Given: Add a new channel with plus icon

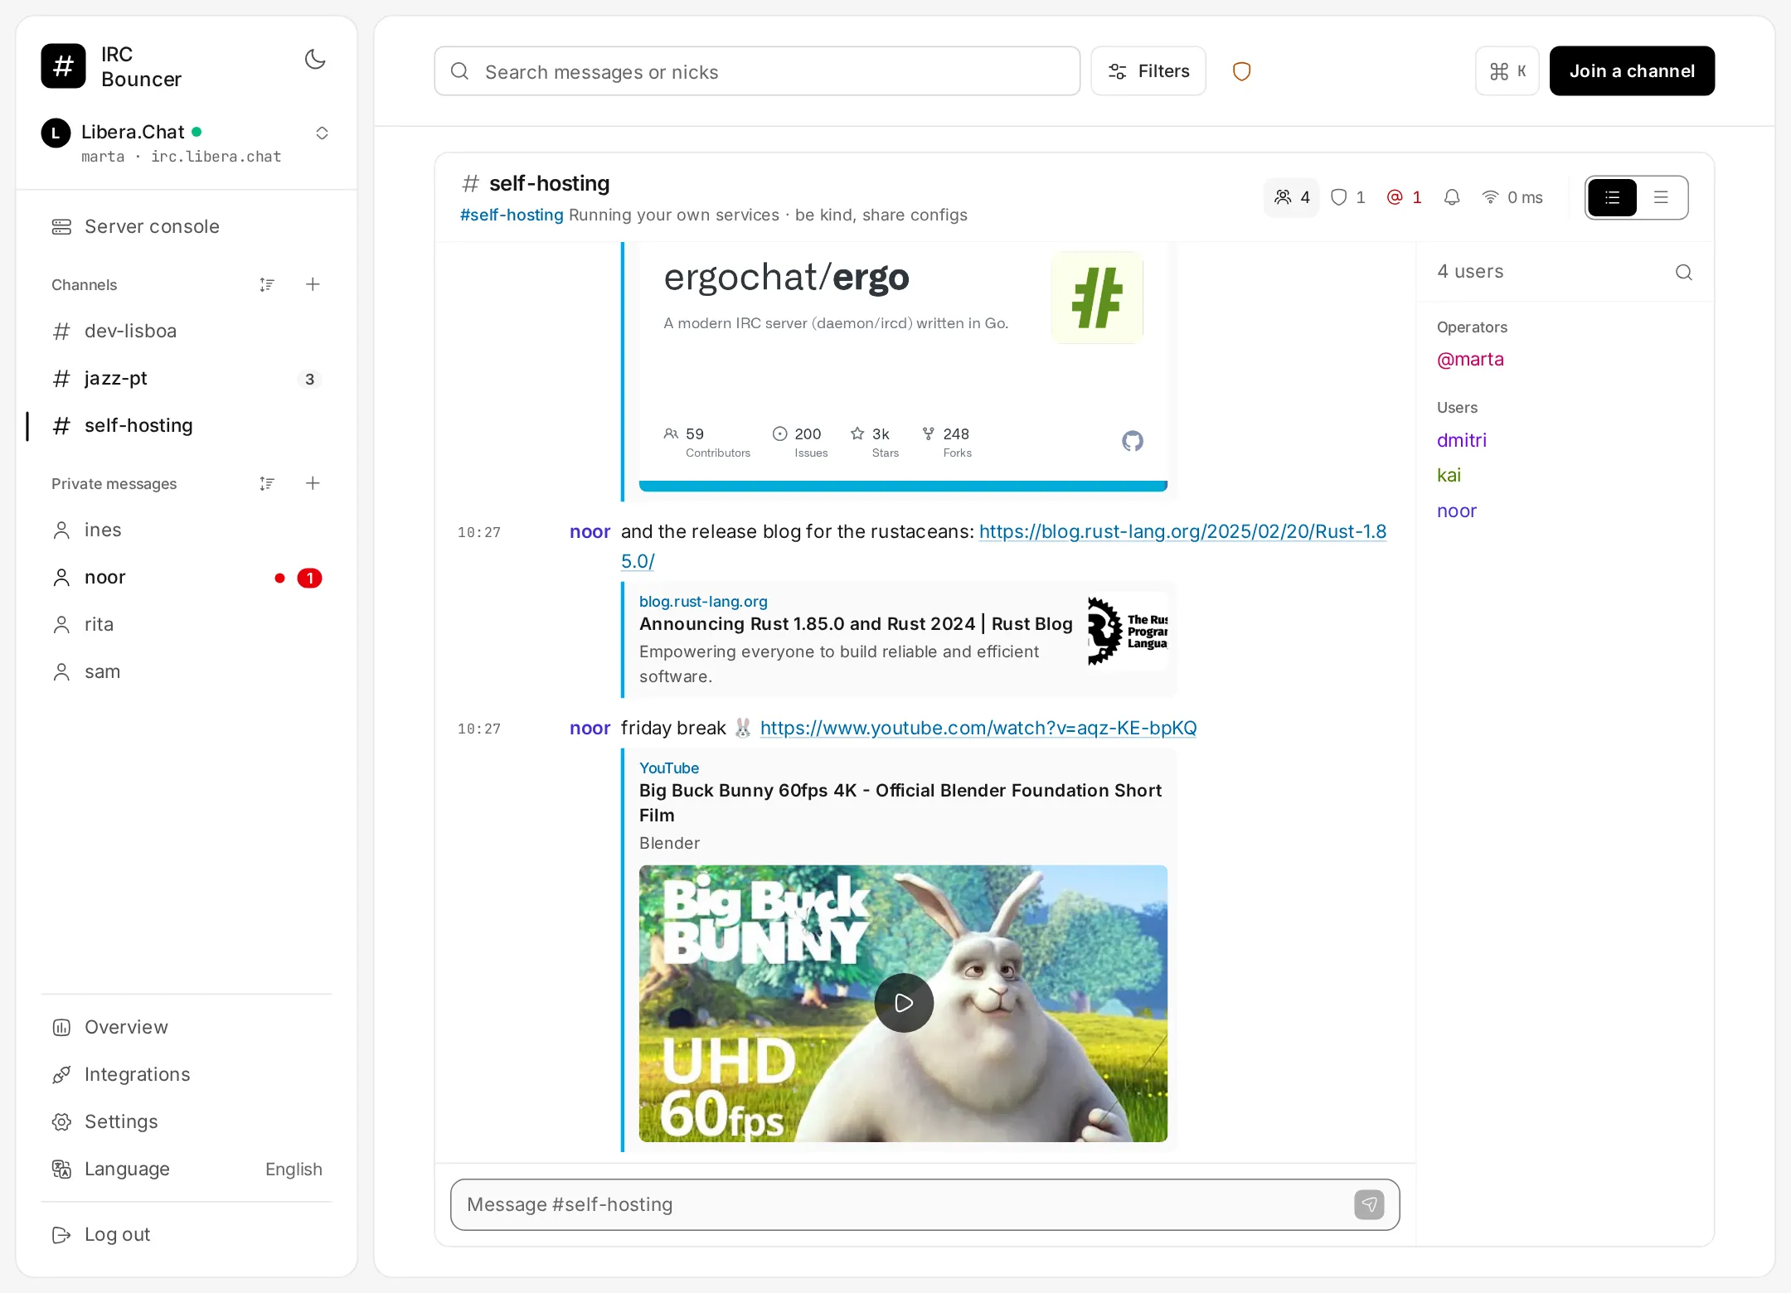Looking at the screenshot, I should point(313,284).
